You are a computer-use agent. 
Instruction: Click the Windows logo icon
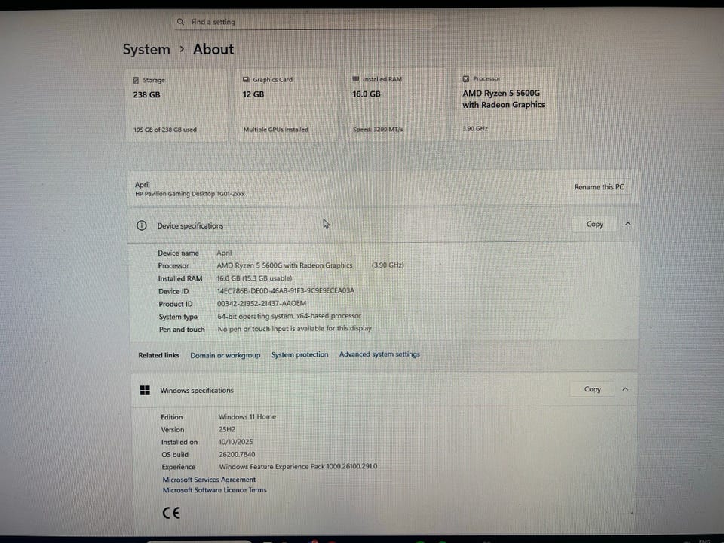click(x=145, y=391)
